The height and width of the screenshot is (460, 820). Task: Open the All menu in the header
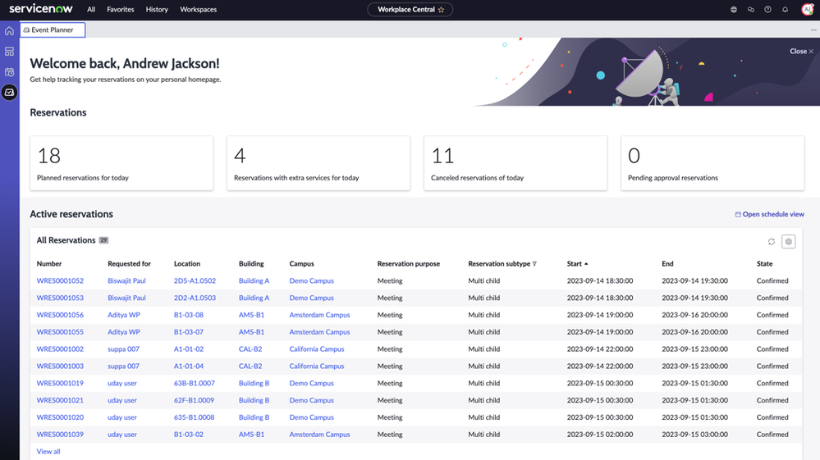tap(91, 10)
